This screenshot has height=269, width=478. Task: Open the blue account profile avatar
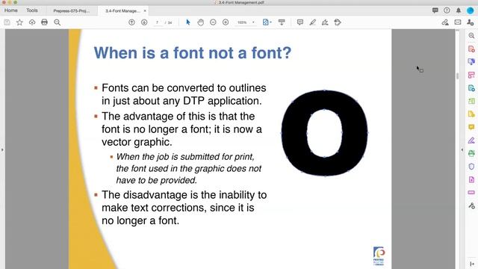[471, 10]
